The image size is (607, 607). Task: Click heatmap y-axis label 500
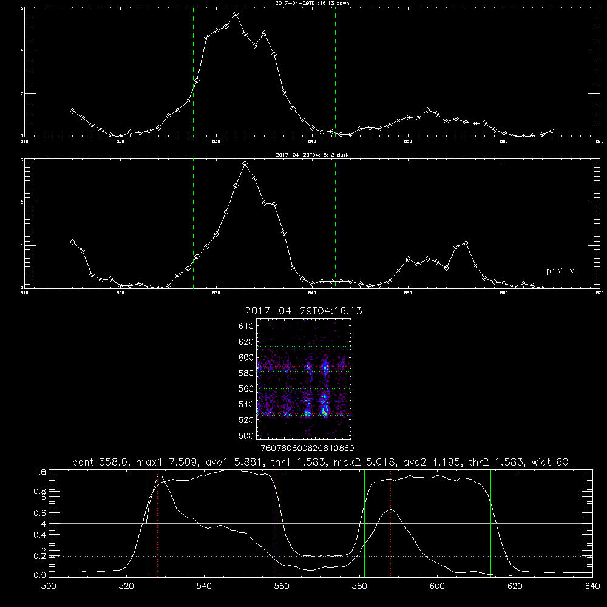246,435
